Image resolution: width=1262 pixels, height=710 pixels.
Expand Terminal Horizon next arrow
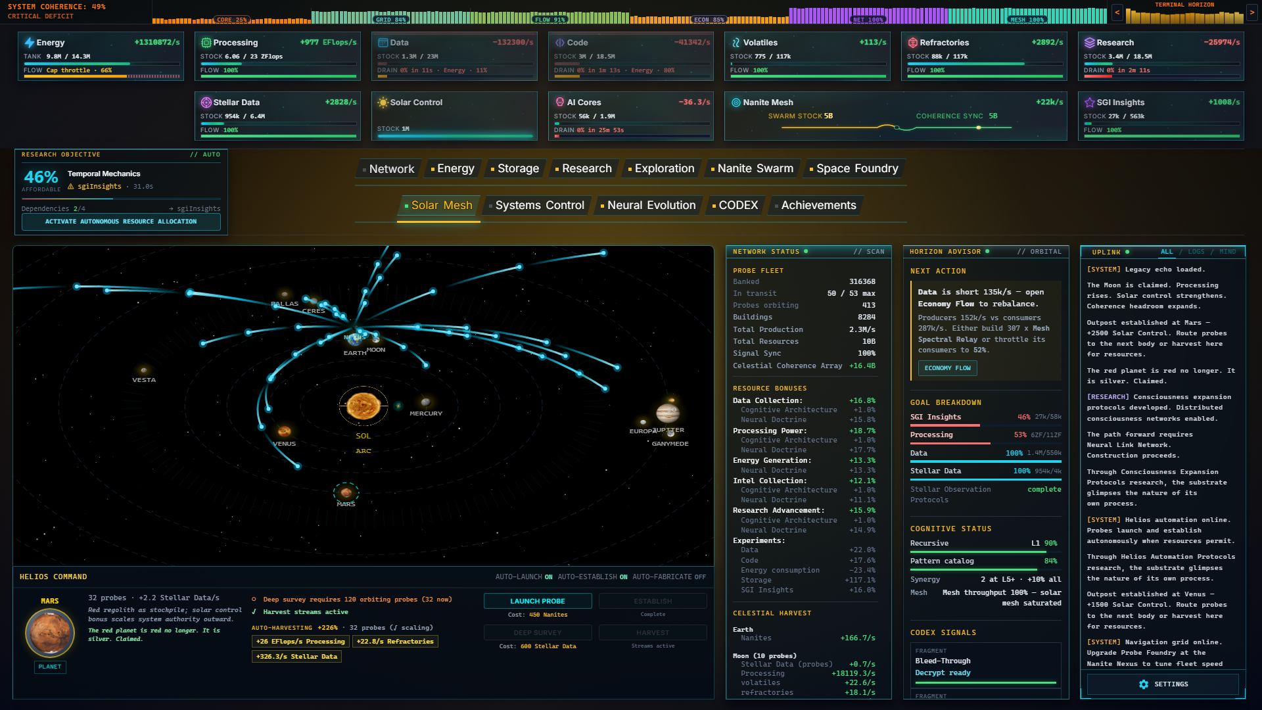[x=1251, y=12]
